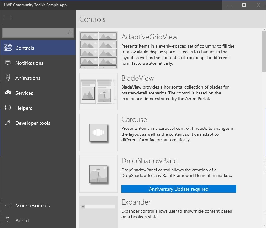The width and height of the screenshot is (266, 228).
Task: Minimize the application window
Action: click(x=230, y=5)
